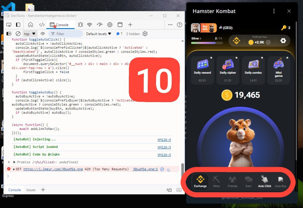Screen dimensions: 303x208
Task: Click the plus icon to add more tools
Action: [130, 25]
